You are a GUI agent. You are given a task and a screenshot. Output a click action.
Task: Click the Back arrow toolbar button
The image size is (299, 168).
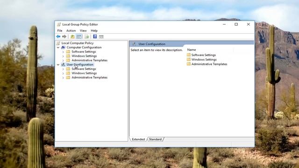pyautogui.click(x=58, y=36)
